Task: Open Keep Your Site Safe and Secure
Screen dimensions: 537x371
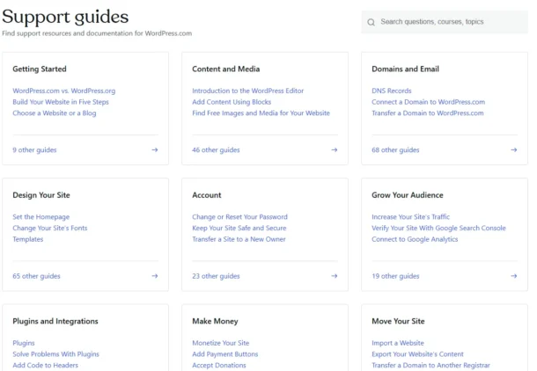Action: (239, 228)
